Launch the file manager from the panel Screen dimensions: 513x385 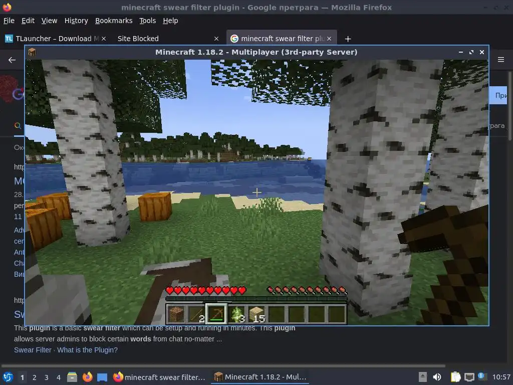pos(72,377)
